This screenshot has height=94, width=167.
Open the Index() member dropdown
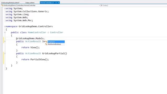[134, 5]
